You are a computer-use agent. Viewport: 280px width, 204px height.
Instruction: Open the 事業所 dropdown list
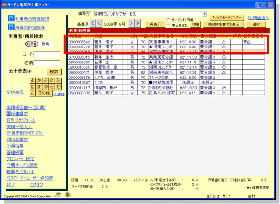point(205,14)
